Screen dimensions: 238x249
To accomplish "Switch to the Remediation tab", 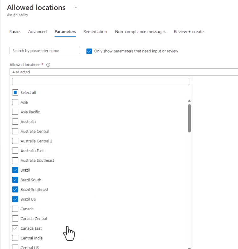I will (95, 32).
